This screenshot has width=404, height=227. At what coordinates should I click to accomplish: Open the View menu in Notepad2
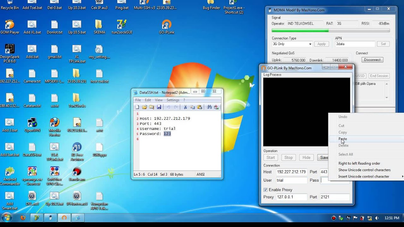(159, 100)
